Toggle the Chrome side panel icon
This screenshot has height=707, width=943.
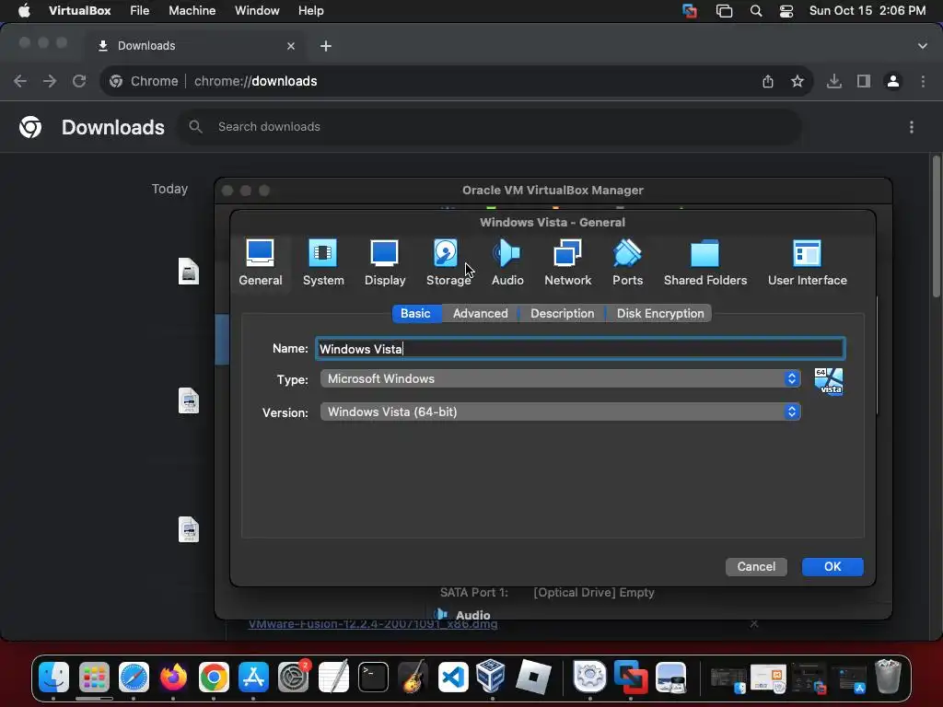864,81
